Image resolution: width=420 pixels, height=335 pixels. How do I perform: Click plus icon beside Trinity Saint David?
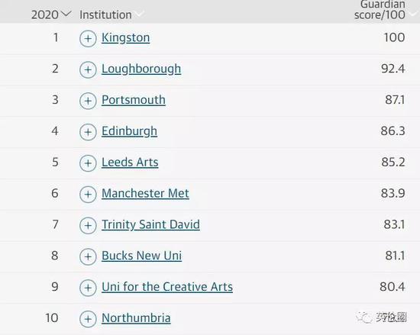point(88,226)
